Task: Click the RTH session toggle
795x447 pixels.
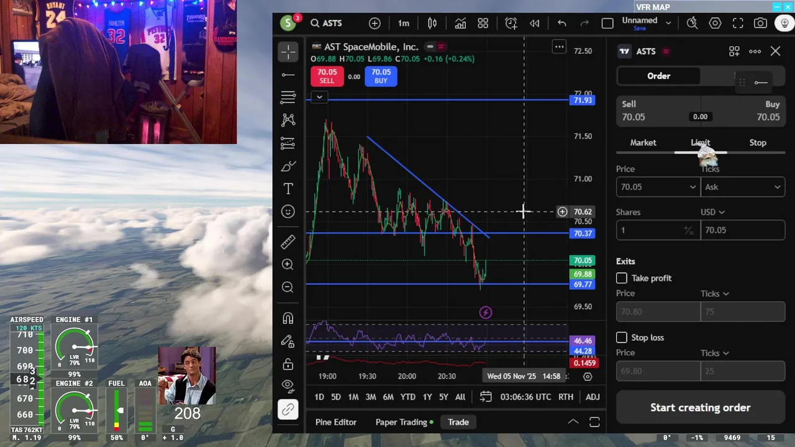Action: pos(565,397)
